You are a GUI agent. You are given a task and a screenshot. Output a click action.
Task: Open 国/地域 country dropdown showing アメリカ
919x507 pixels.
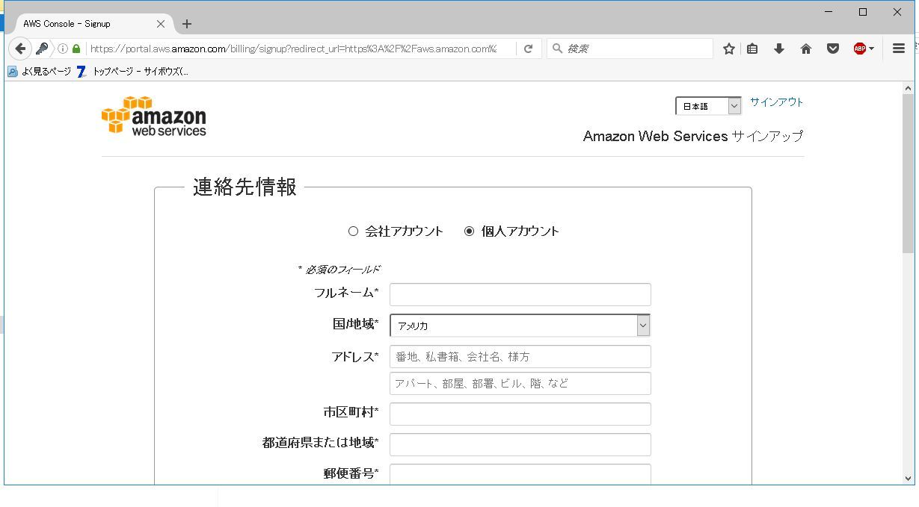pos(520,326)
